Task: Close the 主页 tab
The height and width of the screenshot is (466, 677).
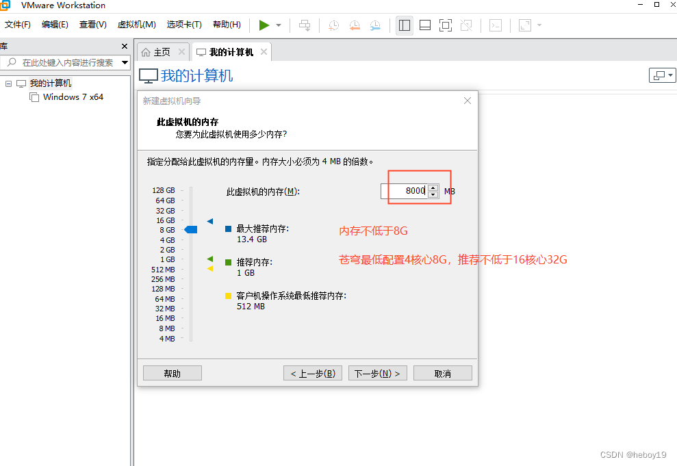Action: point(182,52)
